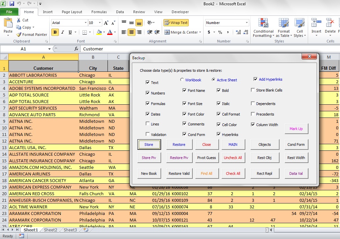Click the Percent Style icon
Screen dimensions: 340x239
click(220, 32)
